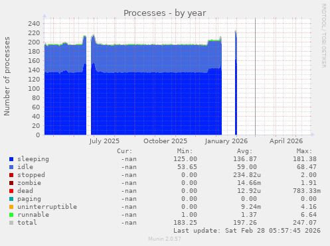The width and height of the screenshot is (330, 246).
Task: Click the 'runnable' legend label
Action: [x=33, y=215]
